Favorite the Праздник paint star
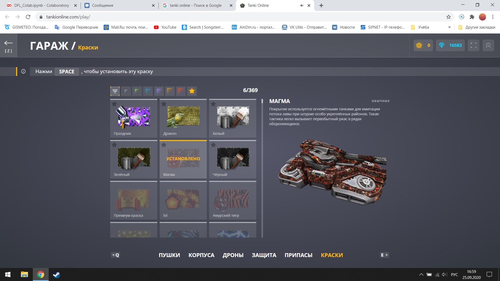Screen dimensions: 500x281 coord(114,104)
